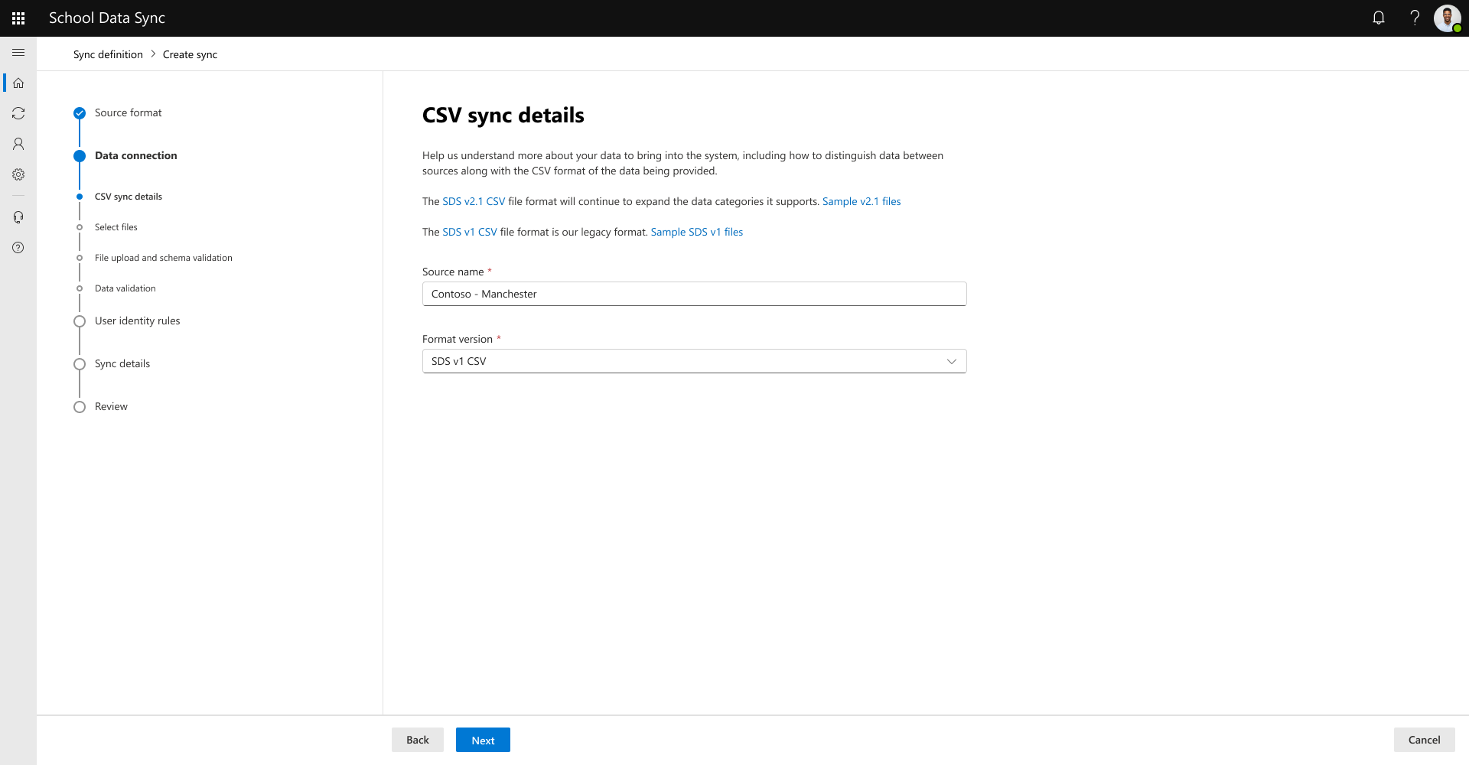Open the SDS v1 CSV link
The image size is (1469, 765).
[470, 232]
